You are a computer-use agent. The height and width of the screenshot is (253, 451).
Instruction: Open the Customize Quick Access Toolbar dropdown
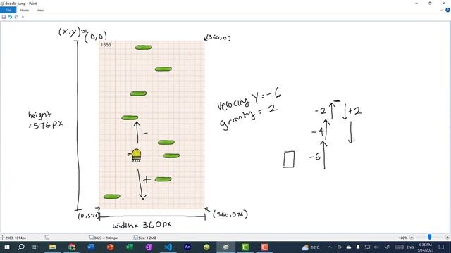pyautogui.click(x=23, y=17)
